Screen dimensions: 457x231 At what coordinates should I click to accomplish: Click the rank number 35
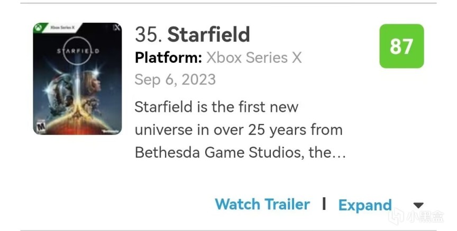pos(148,35)
